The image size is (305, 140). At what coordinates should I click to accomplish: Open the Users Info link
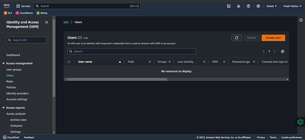pos(86,38)
